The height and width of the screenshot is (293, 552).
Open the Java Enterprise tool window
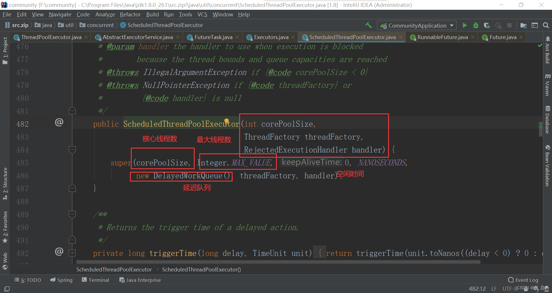[140, 280]
